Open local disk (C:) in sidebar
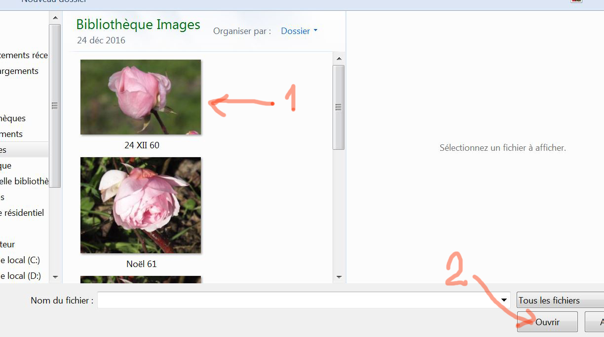 pos(20,260)
